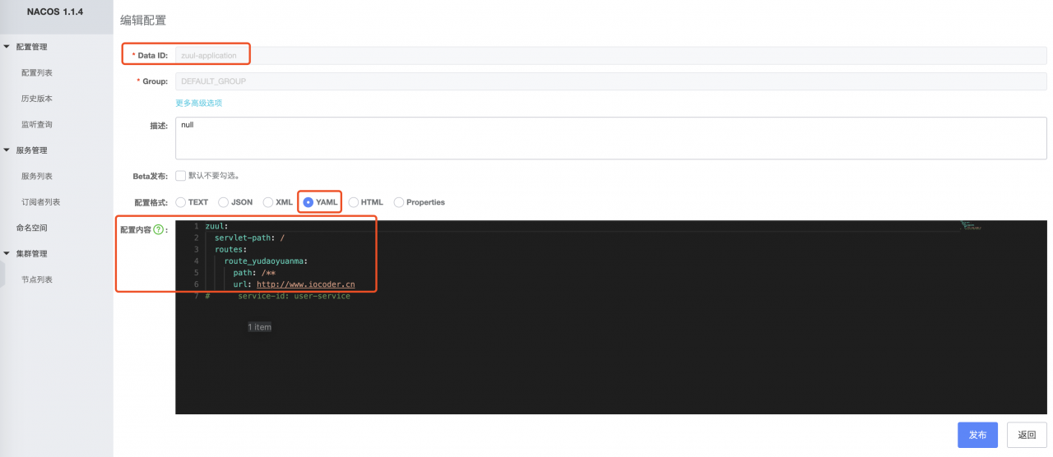1053x457 pixels.
Task: Click the 描述 description text area
Action: pos(611,138)
